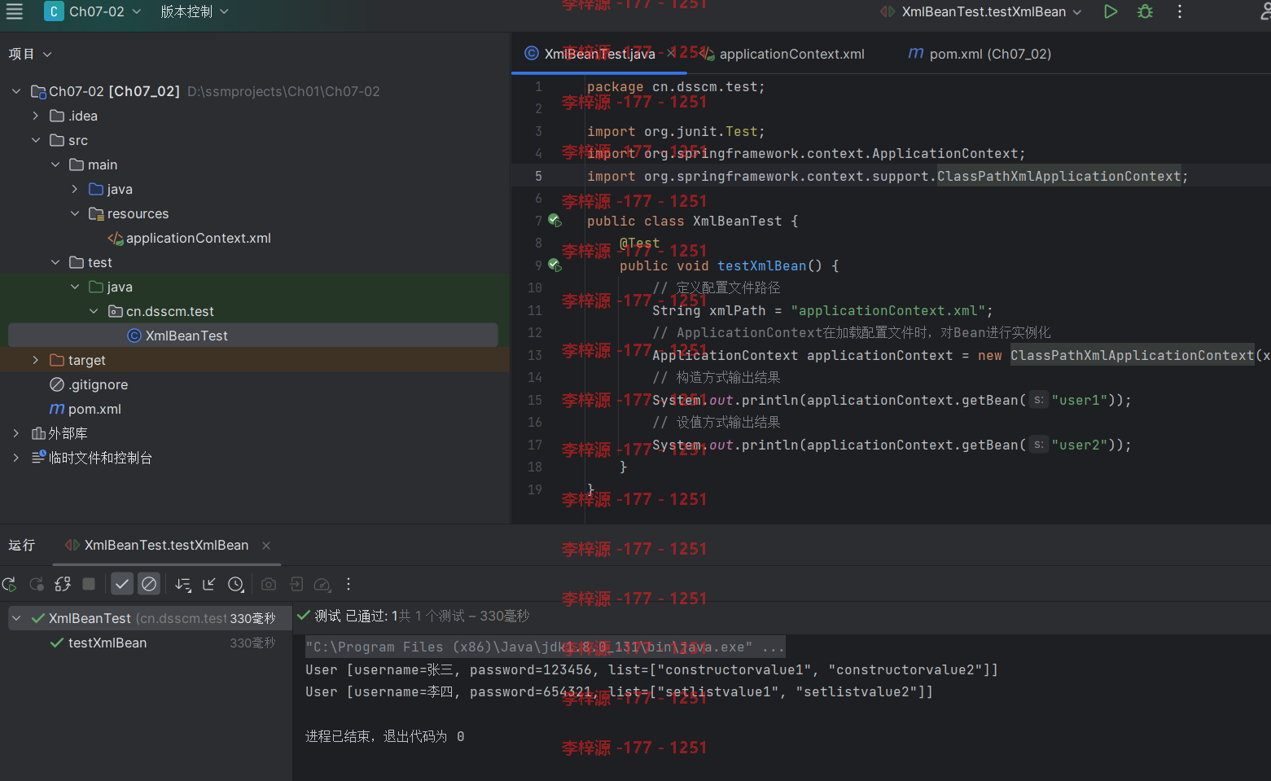Open more actions next to the debug icon
1271x781 pixels.
[1179, 11]
